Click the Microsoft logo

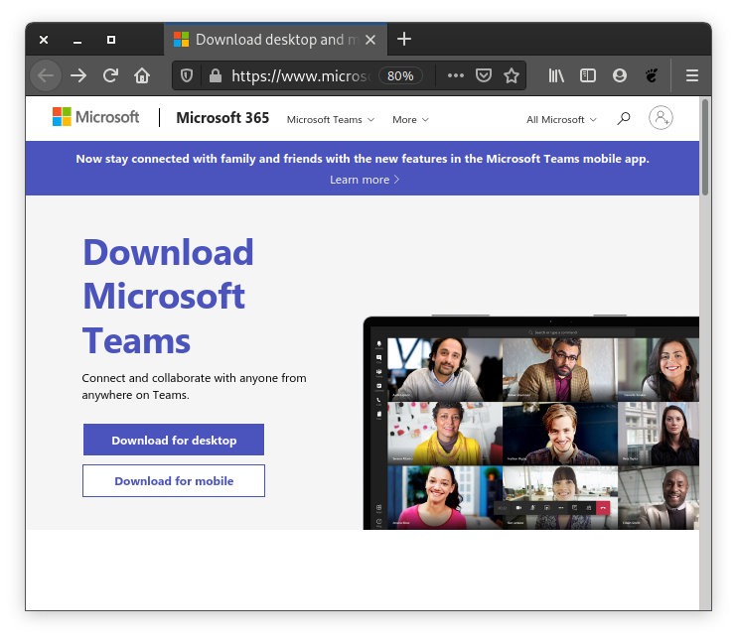click(96, 117)
